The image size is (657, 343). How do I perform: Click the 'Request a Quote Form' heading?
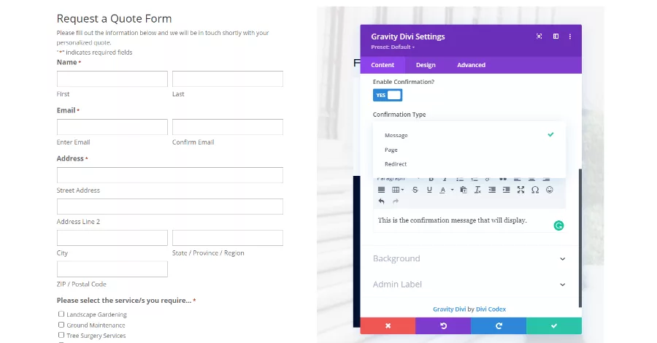(x=114, y=19)
